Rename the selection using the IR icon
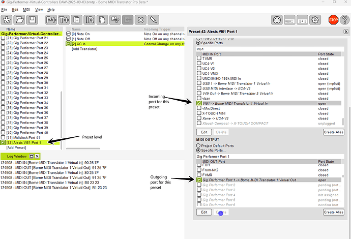This screenshot has height=239, width=351. pyautogui.click(x=90, y=20)
